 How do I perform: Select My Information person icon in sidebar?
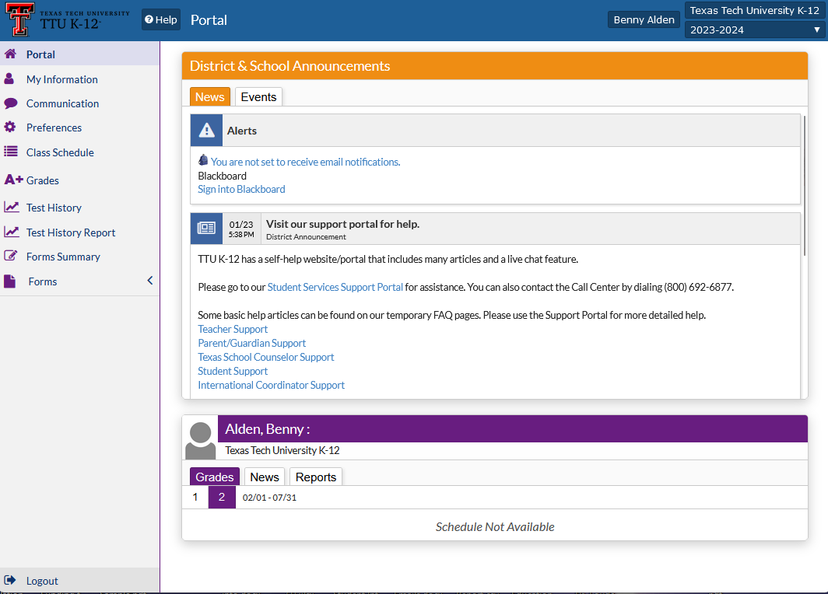coord(10,79)
